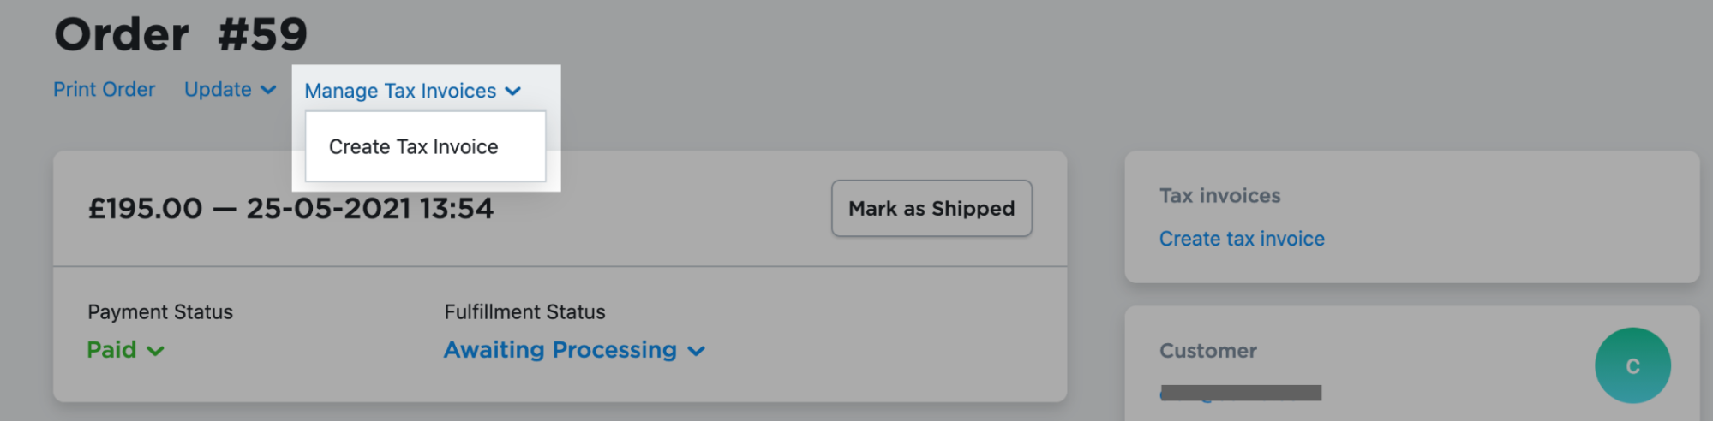The image size is (1713, 421).
Task: Mark the order as shipped
Action: pyautogui.click(x=931, y=208)
